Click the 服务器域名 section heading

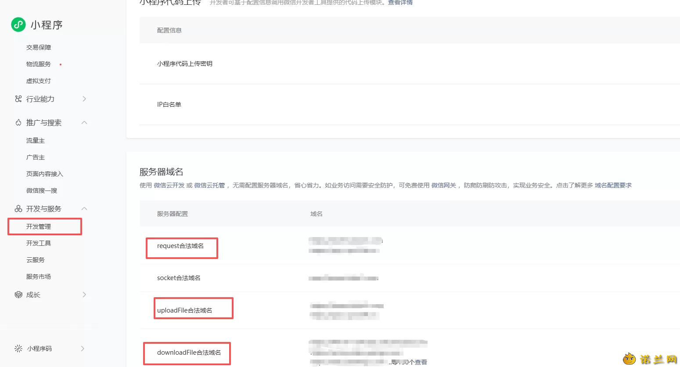pyautogui.click(x=162, y=172)
